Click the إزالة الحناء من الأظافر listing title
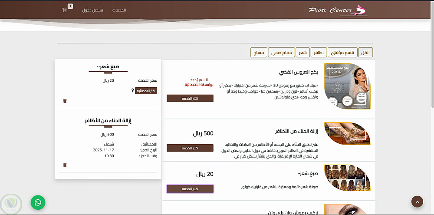This screenshot has width=434, height=215. [x=297, y=131]
